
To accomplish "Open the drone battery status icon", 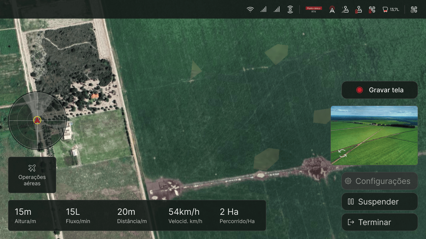I will (x=372, y=10).
